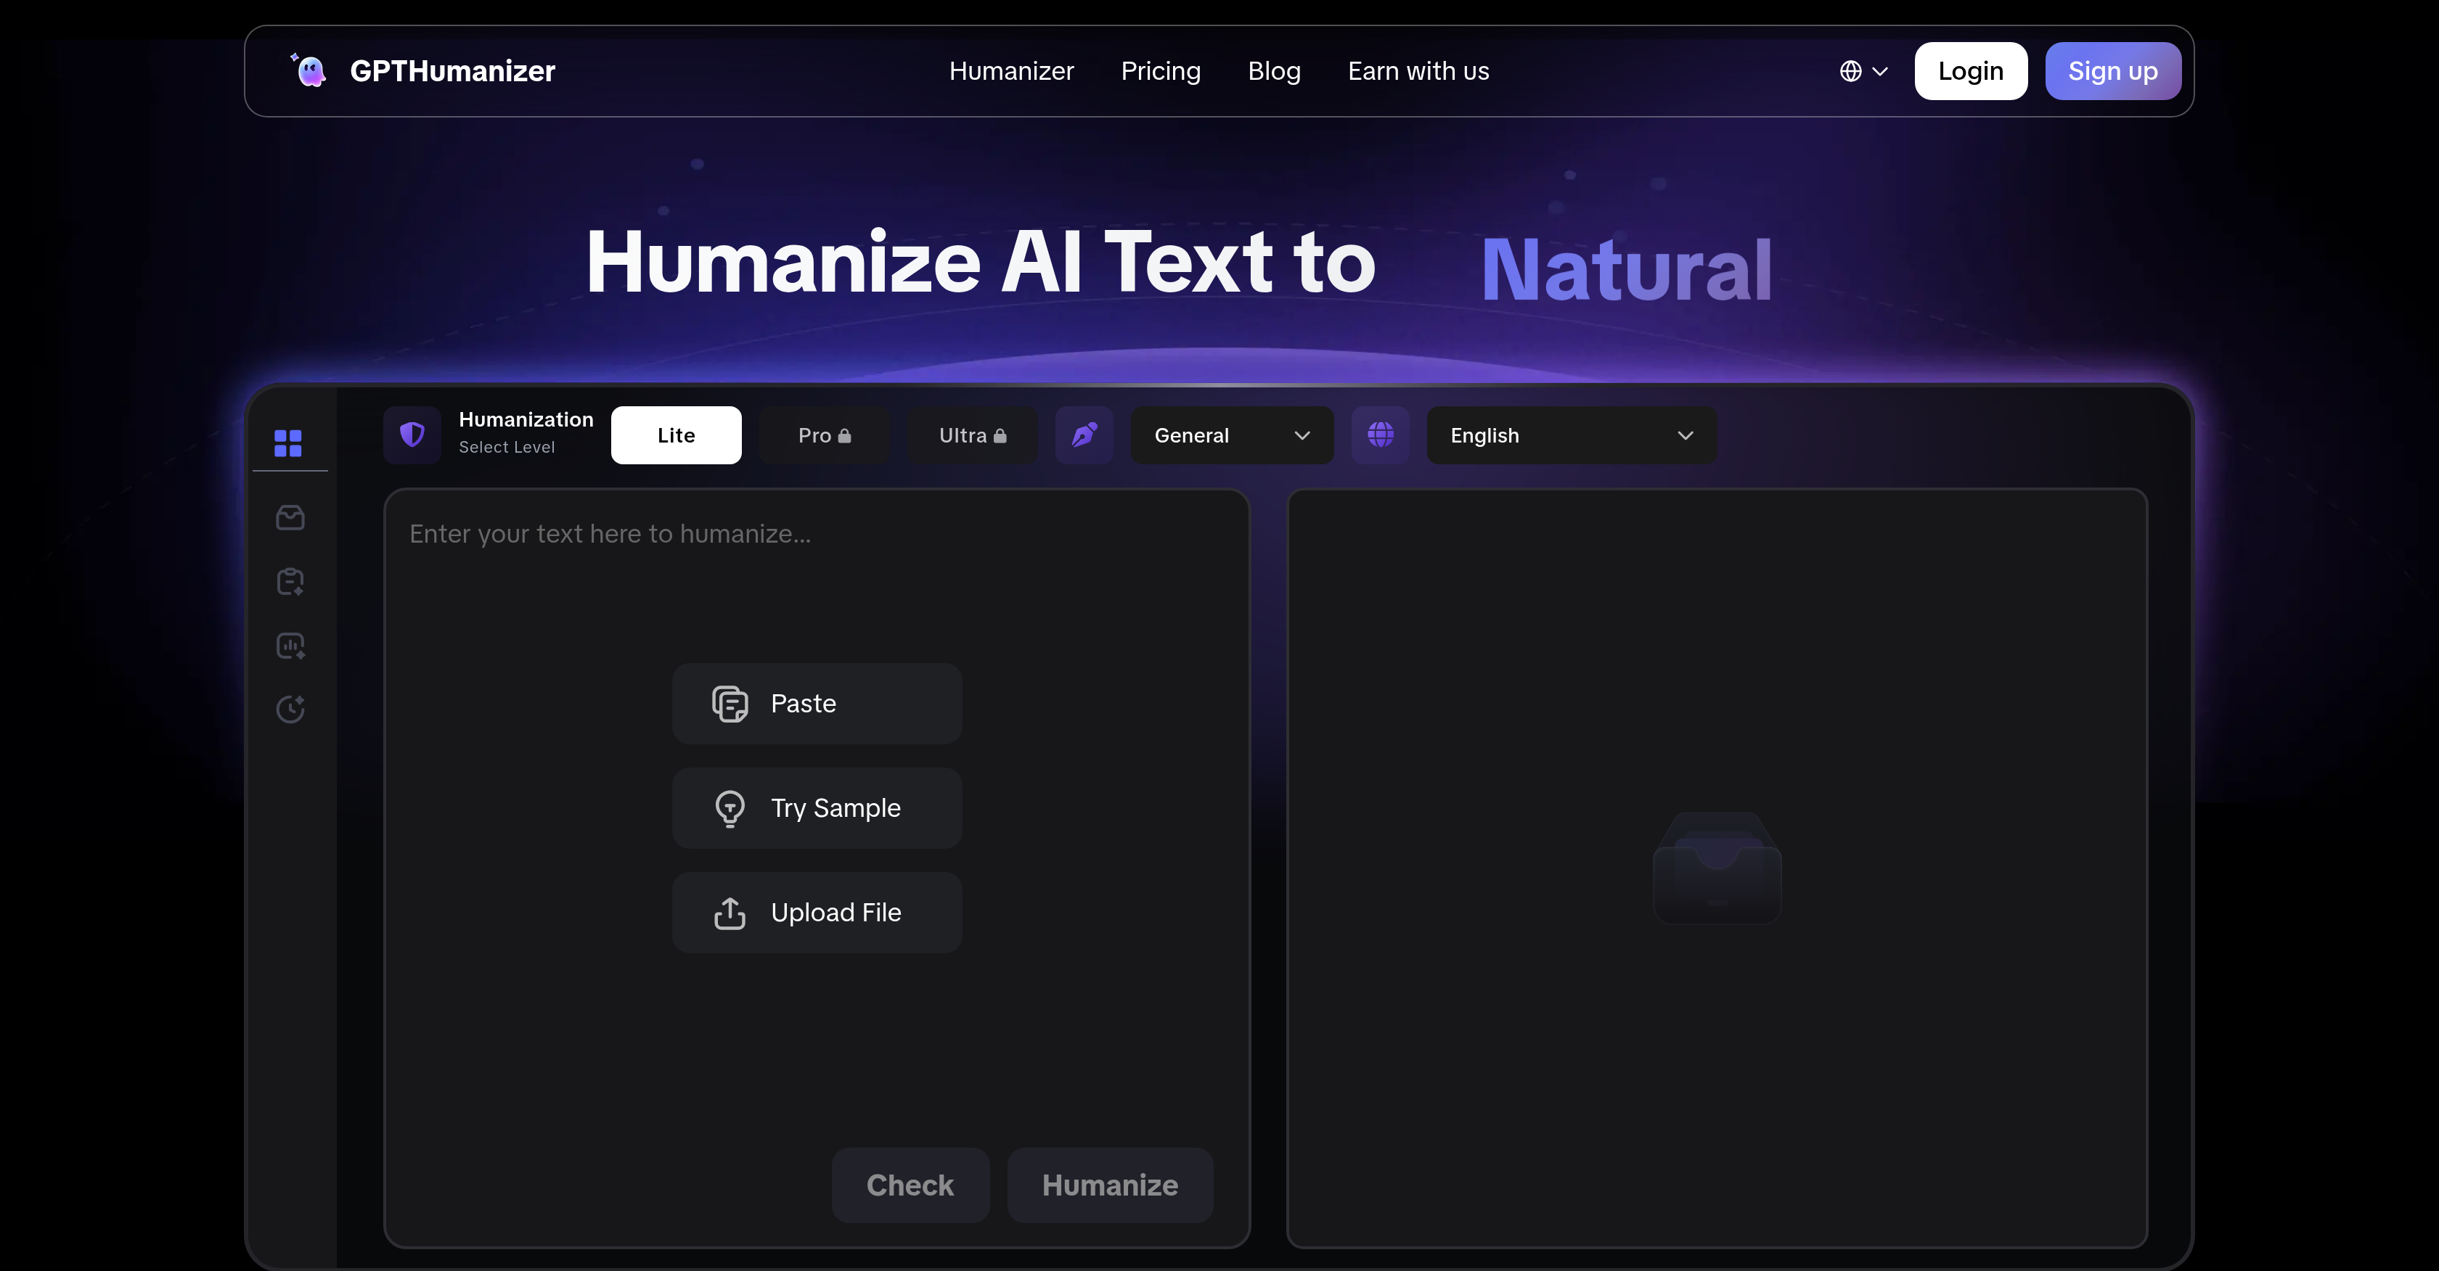This screenshot has width=2439, height=1271.
Task: Click the globe language icon near English selector
Action: (x=1379, y=435)
